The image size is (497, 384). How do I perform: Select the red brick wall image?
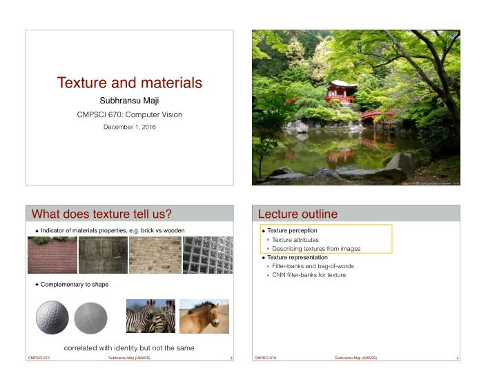coord(52,255)
